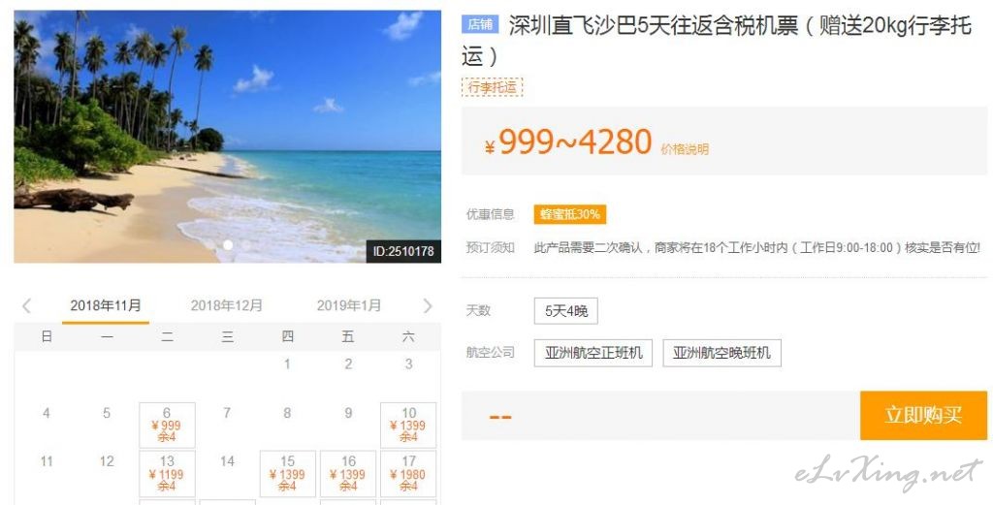993x505 pixels.
Task: Open the Sabah beach product photo
Action: (x=227, y=136)
